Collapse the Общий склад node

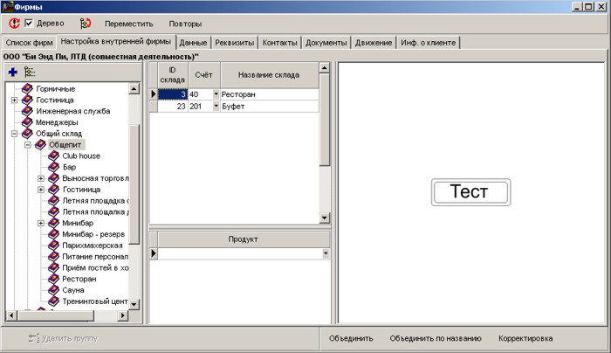[x=15, y=134]
